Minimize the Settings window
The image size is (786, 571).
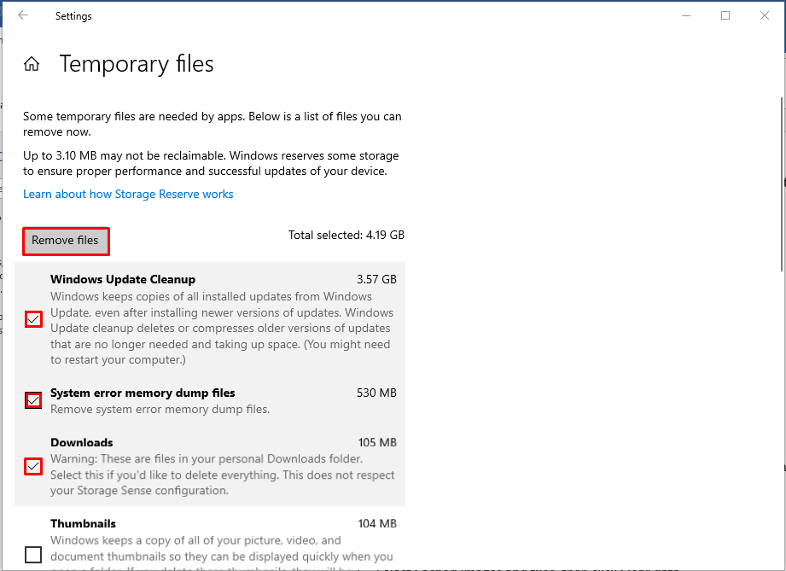point(686,15)
